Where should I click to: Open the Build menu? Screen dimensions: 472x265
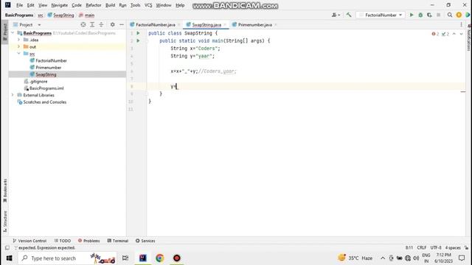coord(110,5)
